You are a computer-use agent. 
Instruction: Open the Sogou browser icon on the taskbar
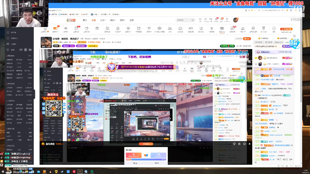pyautogui.click(x=86, y=172)
